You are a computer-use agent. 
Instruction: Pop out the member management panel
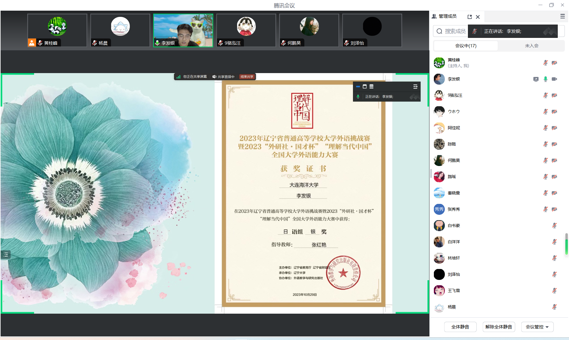pyautogui.click(x=469, y=17)
